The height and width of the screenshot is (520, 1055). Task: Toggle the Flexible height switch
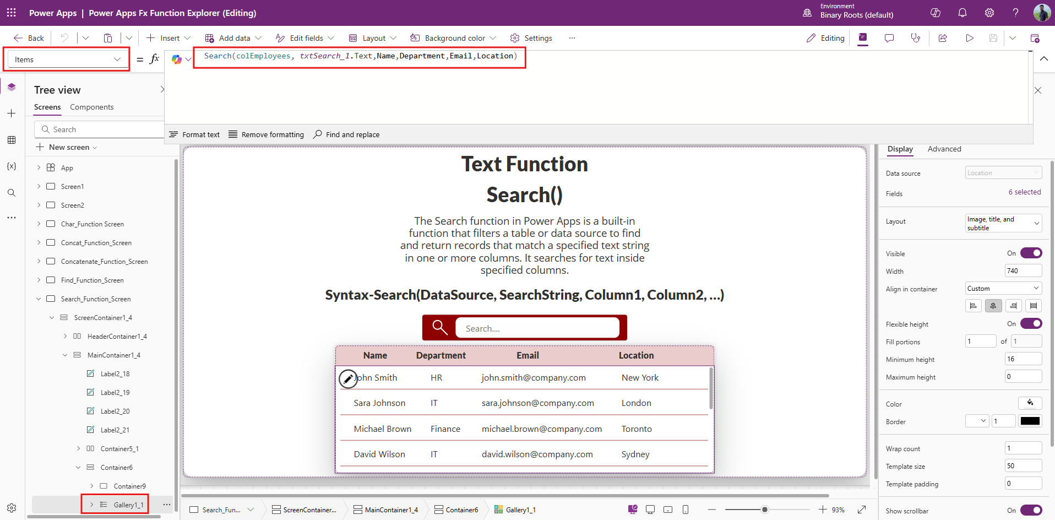click(1031, 323)
